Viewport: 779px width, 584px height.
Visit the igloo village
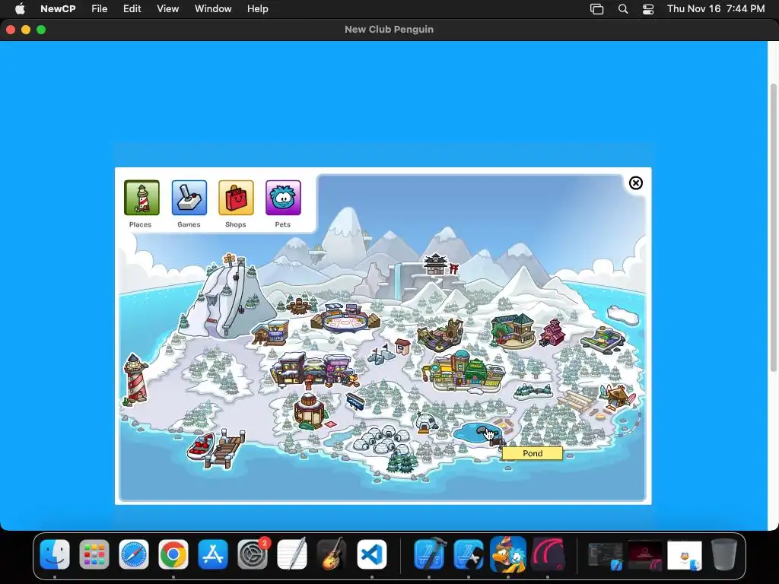(x=380, y=440)
